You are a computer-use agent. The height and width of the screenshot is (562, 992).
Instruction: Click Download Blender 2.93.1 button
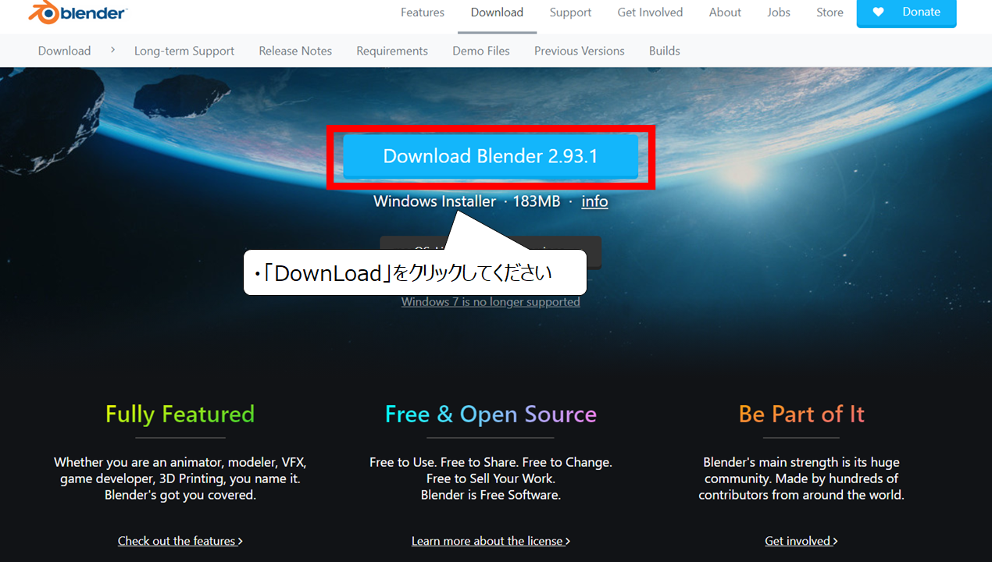[491, 156]
